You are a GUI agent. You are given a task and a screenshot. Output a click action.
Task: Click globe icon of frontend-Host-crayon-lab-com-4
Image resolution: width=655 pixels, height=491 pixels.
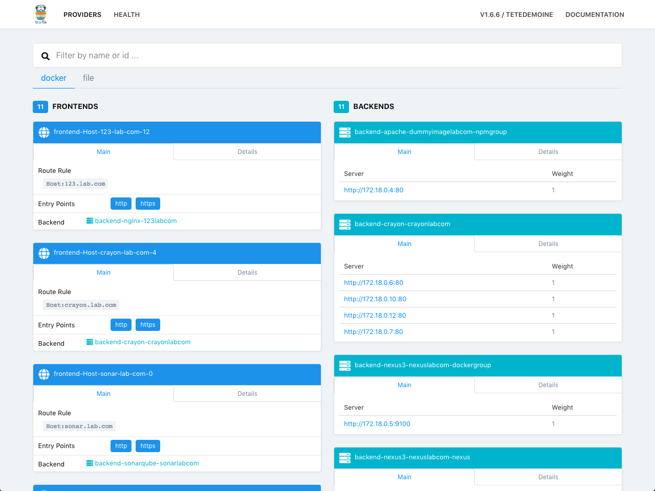pyautogui.click(x=44, y=253)
